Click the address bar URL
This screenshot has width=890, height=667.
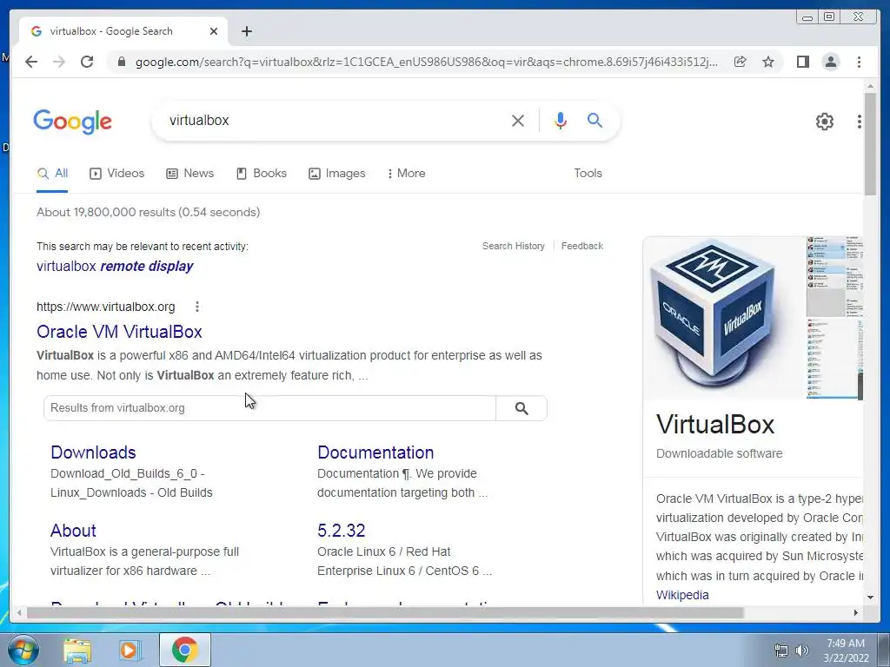pos(426,62)
